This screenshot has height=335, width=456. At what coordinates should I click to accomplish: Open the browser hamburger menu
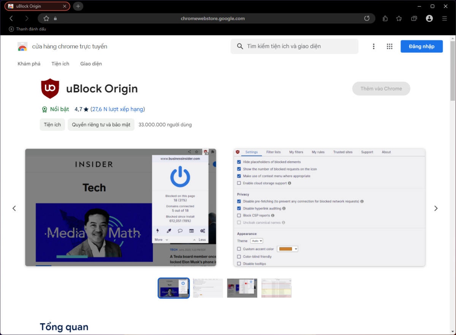[x=445, y=18]
